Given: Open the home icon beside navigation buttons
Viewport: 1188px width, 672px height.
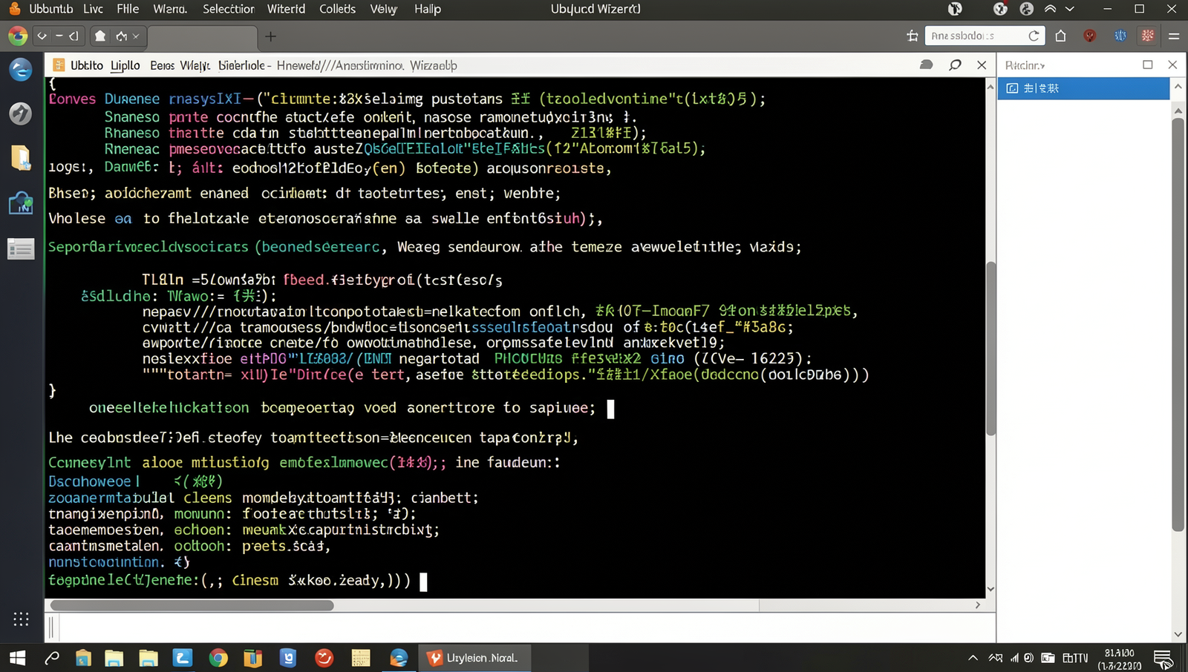Looking at the screenshot, I should pos(100,36).
